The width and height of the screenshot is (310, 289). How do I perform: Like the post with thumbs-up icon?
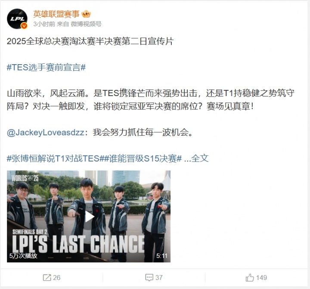(250, 277)
